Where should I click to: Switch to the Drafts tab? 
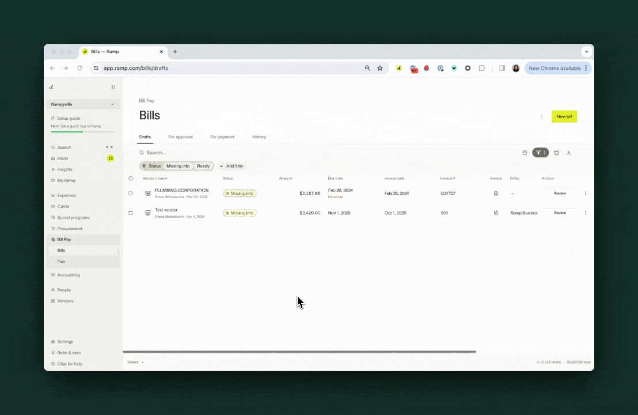tap(145, 137)
